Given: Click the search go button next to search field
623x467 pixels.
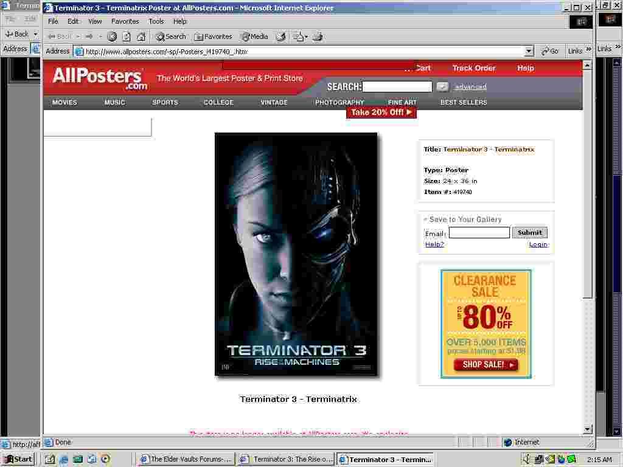Looking at the screenshot, I should (x=442, y=86).
